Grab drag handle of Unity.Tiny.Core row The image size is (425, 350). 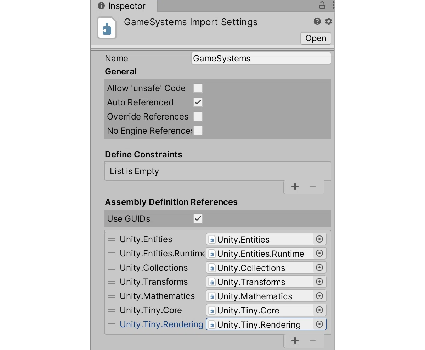point(112,311)
